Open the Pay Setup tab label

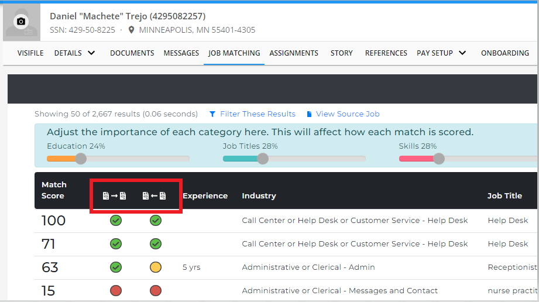click(435, 53)
